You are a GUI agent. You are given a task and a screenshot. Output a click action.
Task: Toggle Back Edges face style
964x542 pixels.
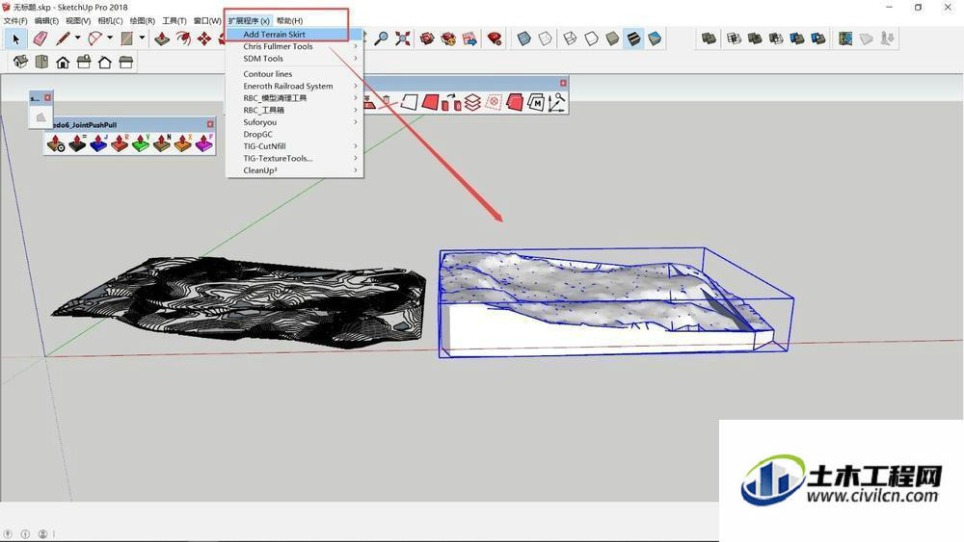[x=546, y=39]
